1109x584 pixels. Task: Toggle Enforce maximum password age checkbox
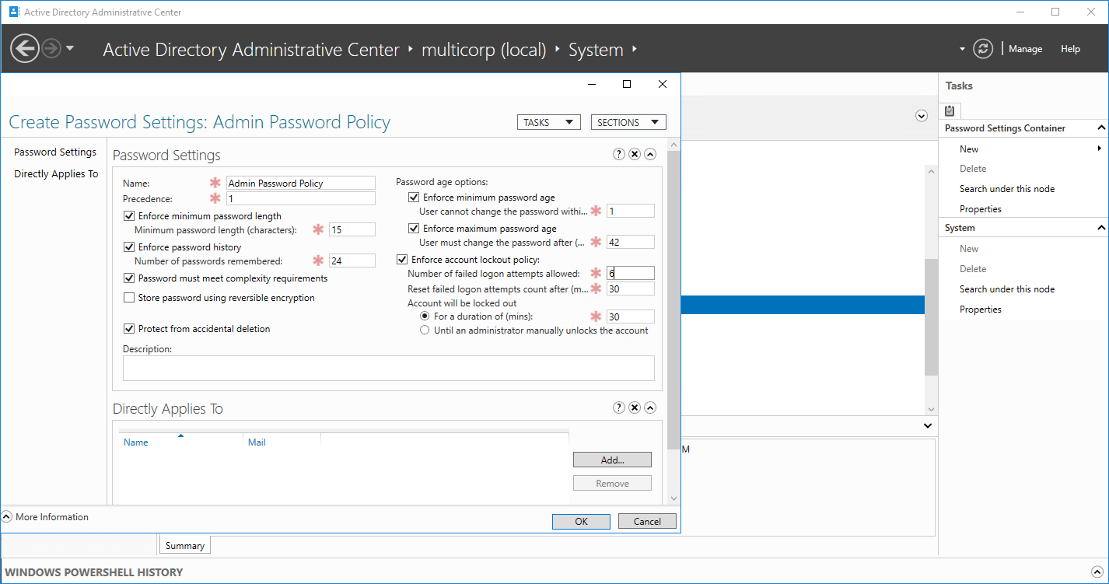point(414,229)
